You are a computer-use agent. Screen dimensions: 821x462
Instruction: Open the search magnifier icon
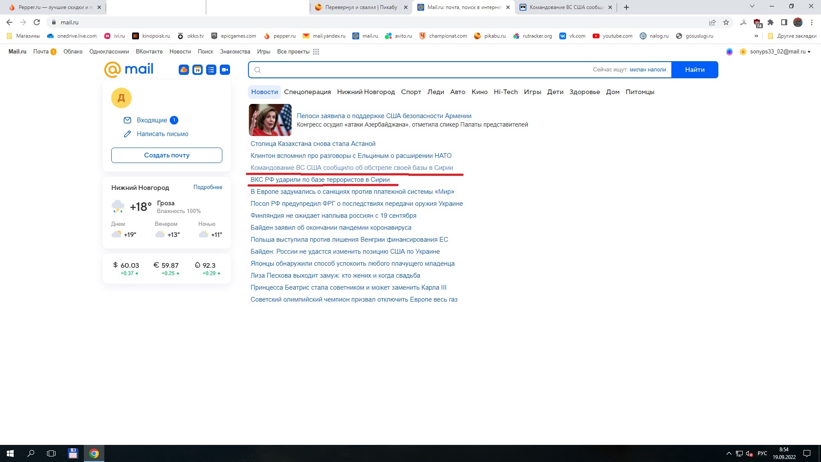(x=258, y=69)
